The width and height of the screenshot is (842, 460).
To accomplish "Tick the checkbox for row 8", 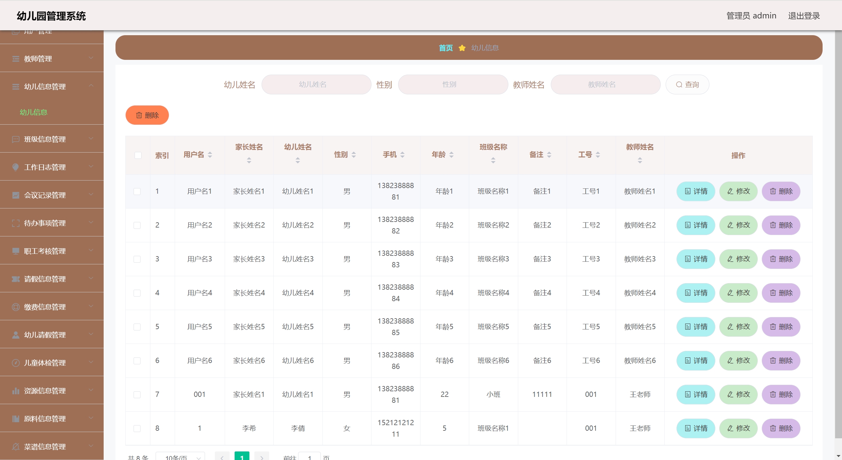I will click(137, 428).
